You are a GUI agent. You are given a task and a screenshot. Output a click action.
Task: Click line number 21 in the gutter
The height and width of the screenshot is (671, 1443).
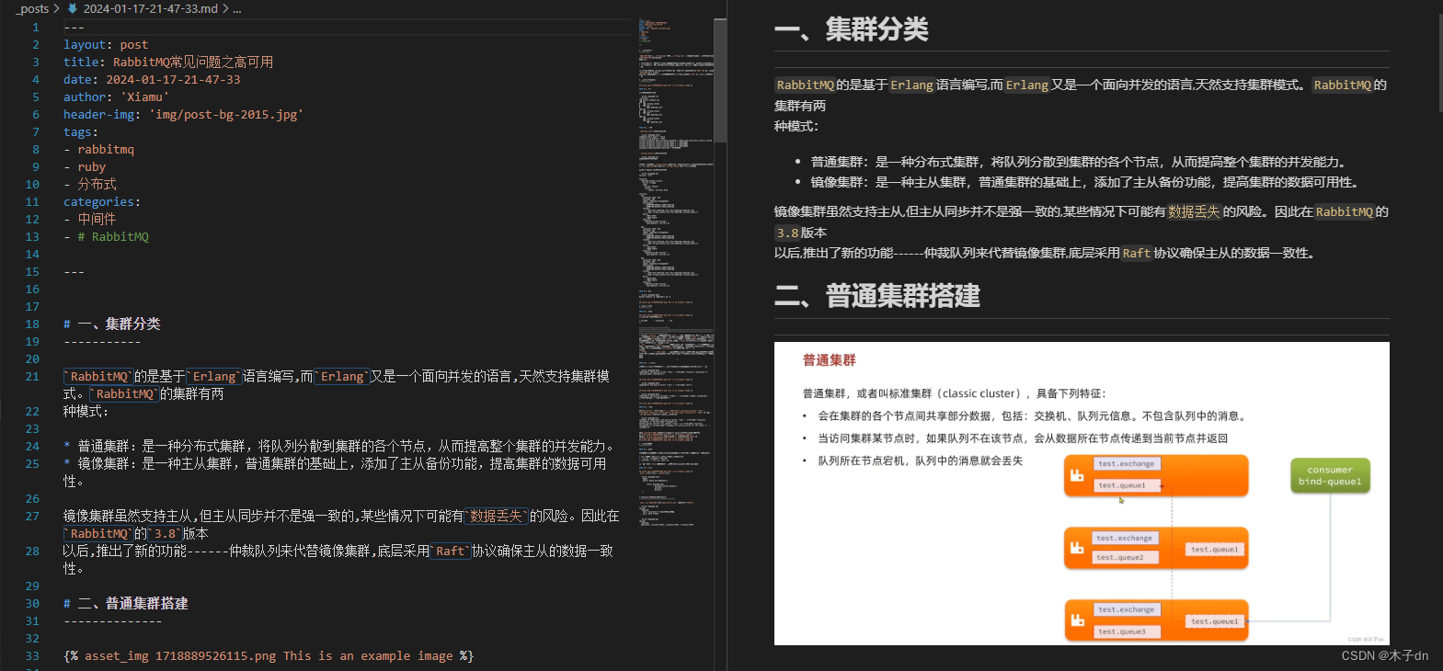[32, 376]
